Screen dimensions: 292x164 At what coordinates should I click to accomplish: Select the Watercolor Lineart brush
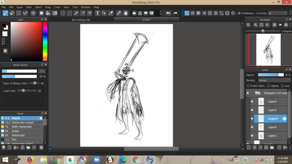click(22, 122)
